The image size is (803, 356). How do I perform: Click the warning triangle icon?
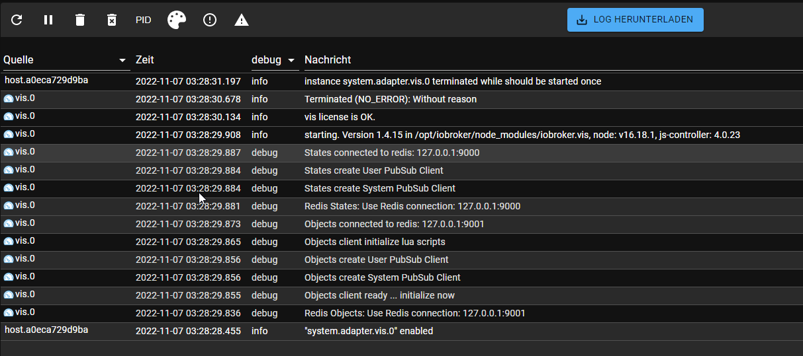pyautogui.click(x=242, y=20)
